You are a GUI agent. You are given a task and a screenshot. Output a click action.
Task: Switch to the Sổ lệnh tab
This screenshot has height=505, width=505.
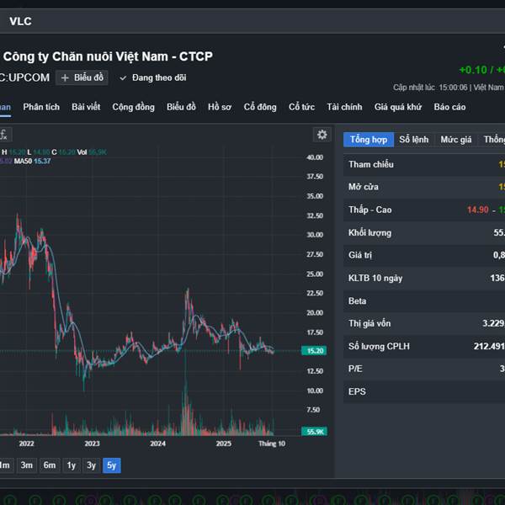pyautogui.click(x=414, y=140)
